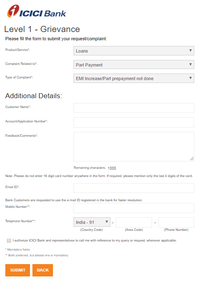The width and height of the screenshot is (200, 283).
Task: Click the arrow on EMI Increase dropdown
Action: 191,78
